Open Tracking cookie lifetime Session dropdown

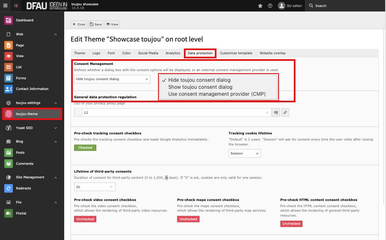click(x=244, y=153)
